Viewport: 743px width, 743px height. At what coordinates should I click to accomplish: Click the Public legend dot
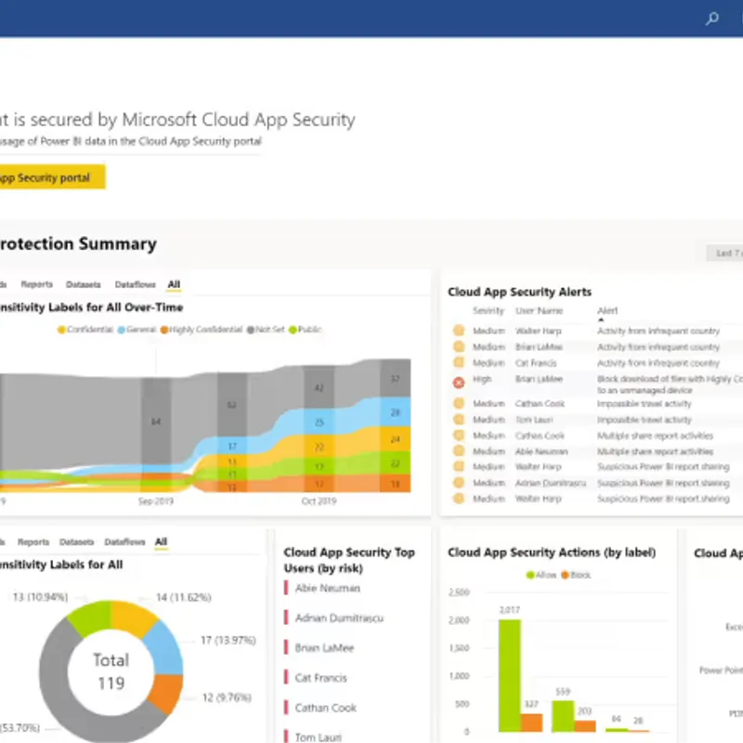293,330
